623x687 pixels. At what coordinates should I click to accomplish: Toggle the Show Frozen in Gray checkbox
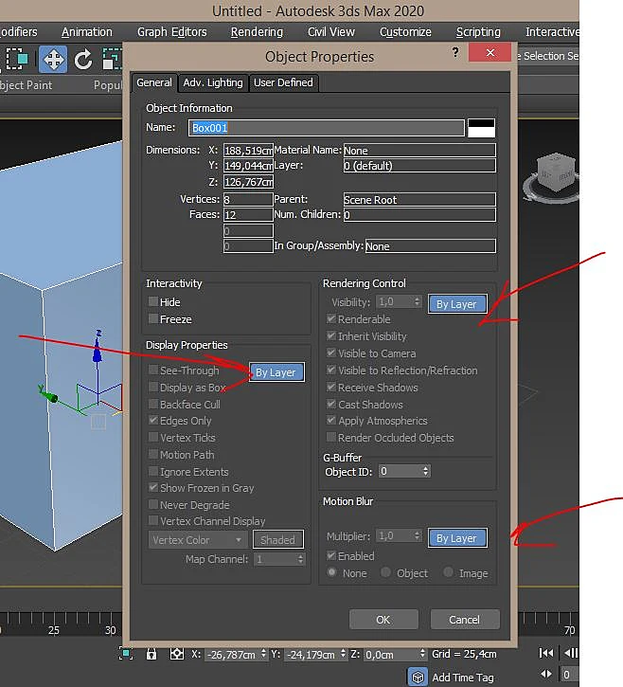point(153,487)
